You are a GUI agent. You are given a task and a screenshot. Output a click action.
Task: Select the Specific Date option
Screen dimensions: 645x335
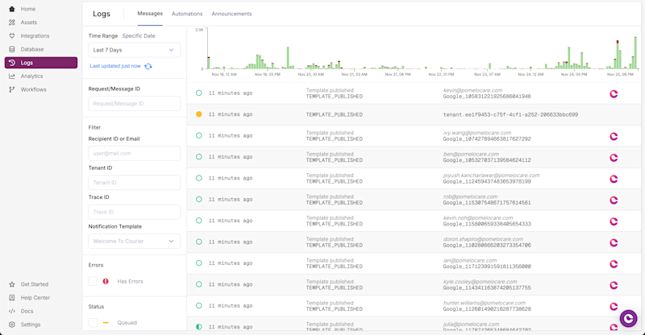tap(139, 35)
